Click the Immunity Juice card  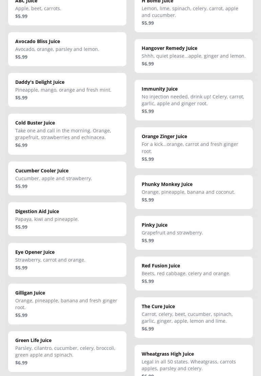click(x=194, y=100)
